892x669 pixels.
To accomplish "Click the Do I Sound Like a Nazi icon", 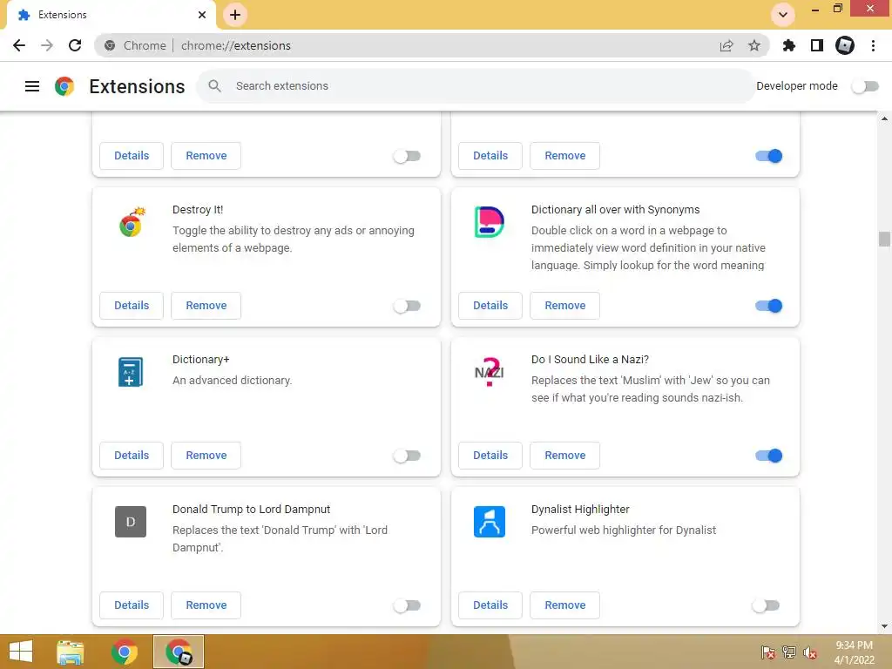I will (490, 372).
